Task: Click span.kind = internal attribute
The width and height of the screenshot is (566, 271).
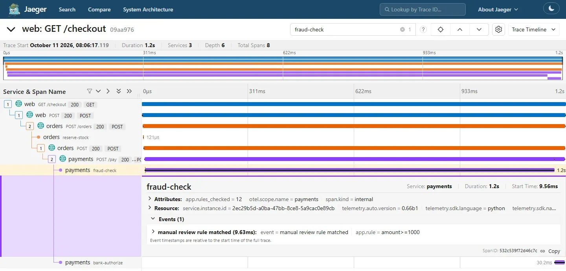Action: point(349,199)
